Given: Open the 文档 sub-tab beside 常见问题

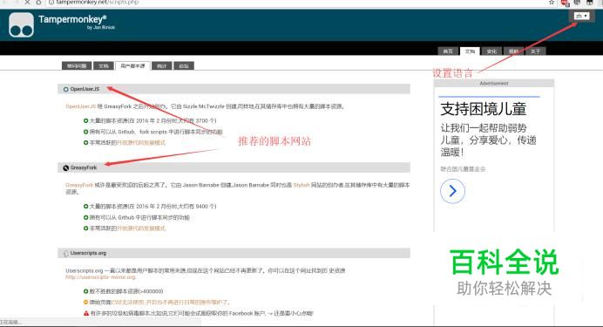Looking at the screenshot, I should tap(104, 66).
